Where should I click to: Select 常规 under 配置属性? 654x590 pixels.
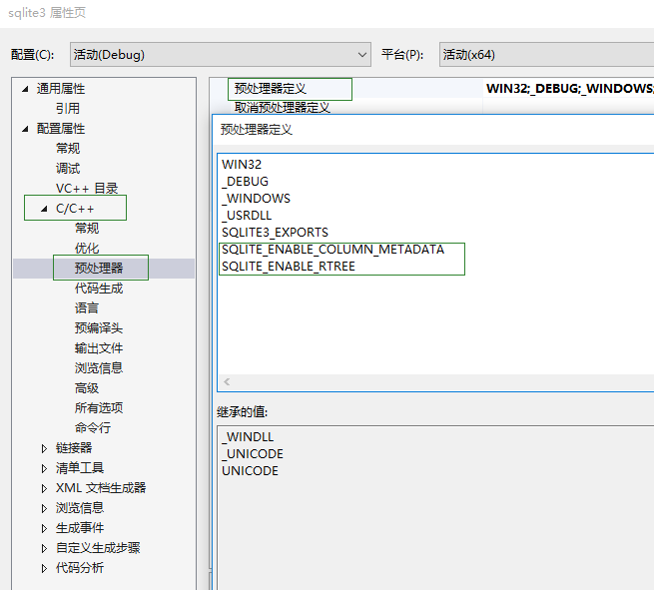(x=68, y=149)
